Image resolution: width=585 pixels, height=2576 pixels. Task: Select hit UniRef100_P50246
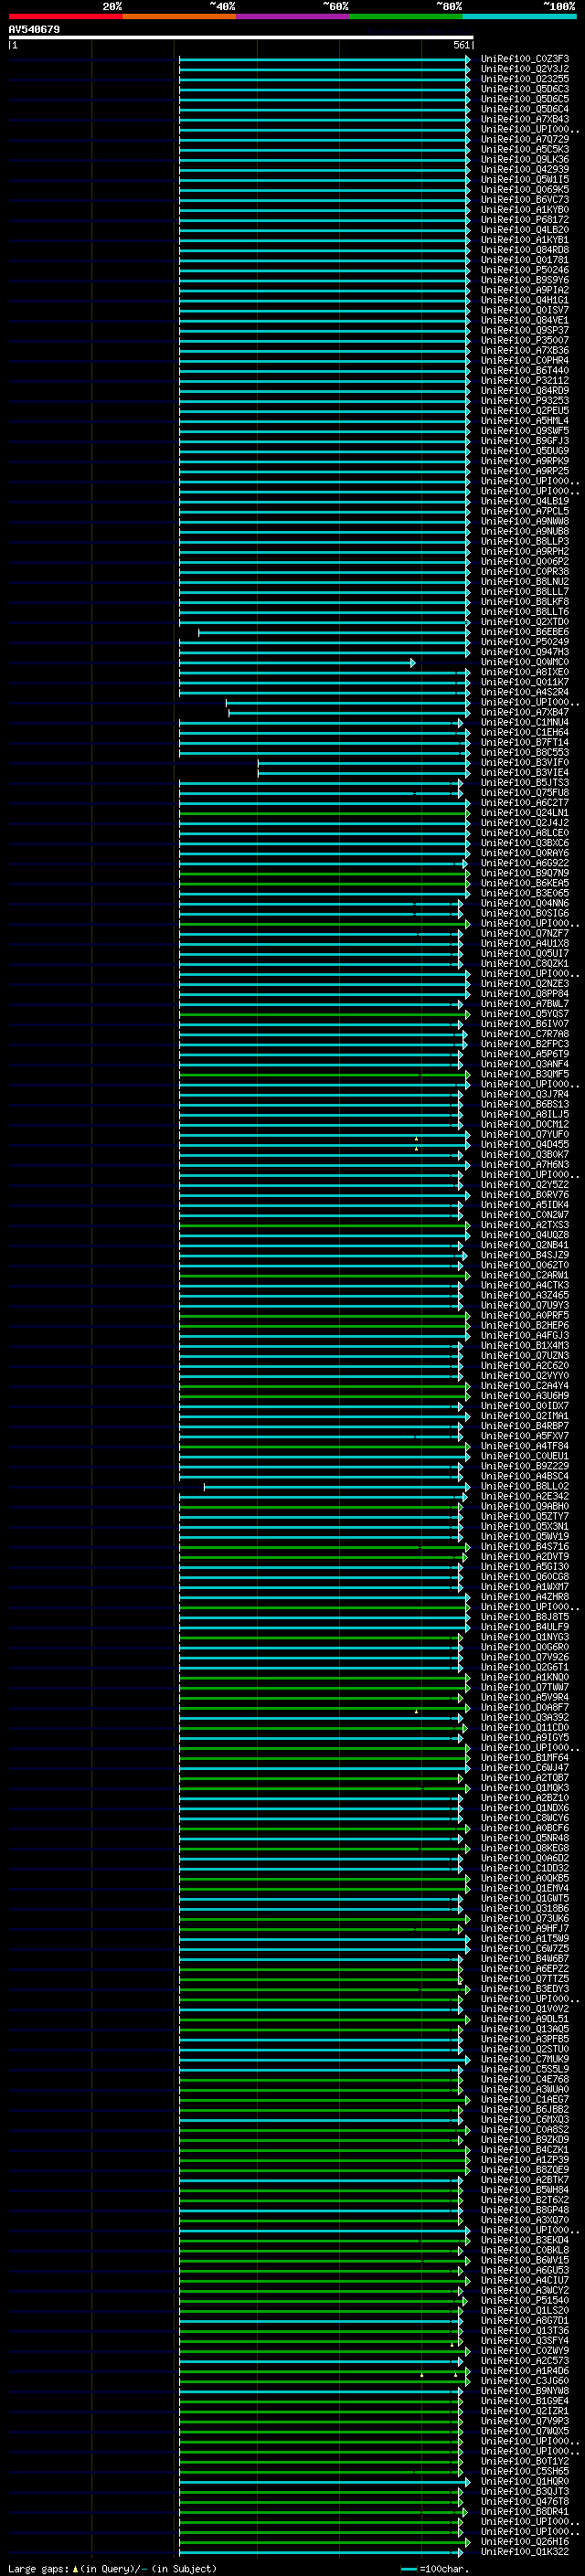pos(524,270)
